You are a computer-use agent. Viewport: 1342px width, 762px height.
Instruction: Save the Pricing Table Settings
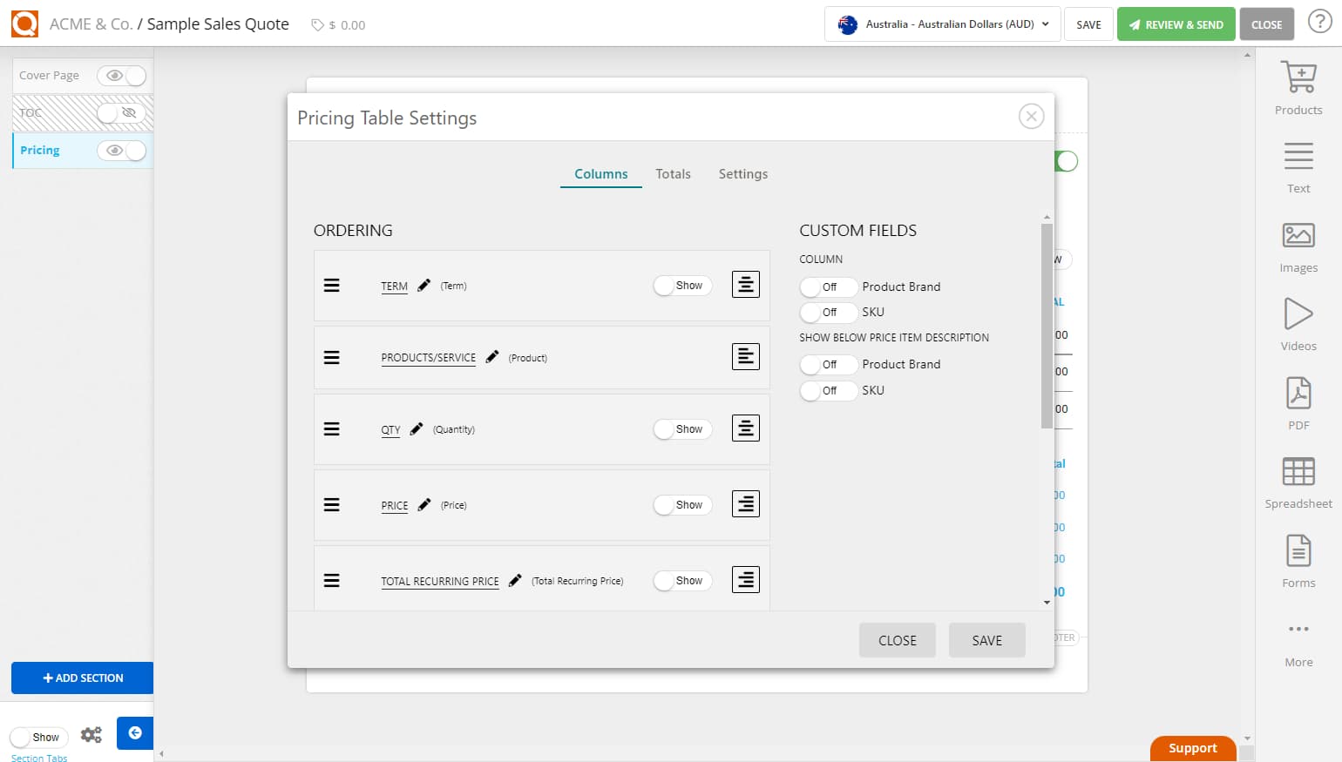coord(986,640)
